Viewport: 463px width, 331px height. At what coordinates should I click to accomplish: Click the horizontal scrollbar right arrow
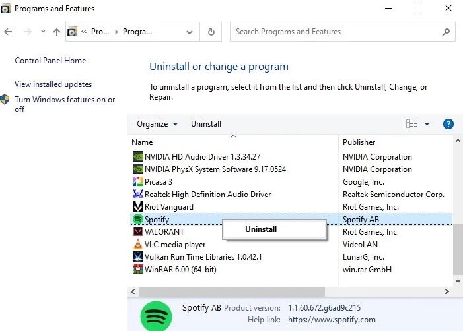tap(446, 292)
